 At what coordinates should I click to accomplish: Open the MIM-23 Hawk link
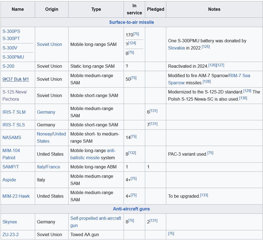coord(16,196)
